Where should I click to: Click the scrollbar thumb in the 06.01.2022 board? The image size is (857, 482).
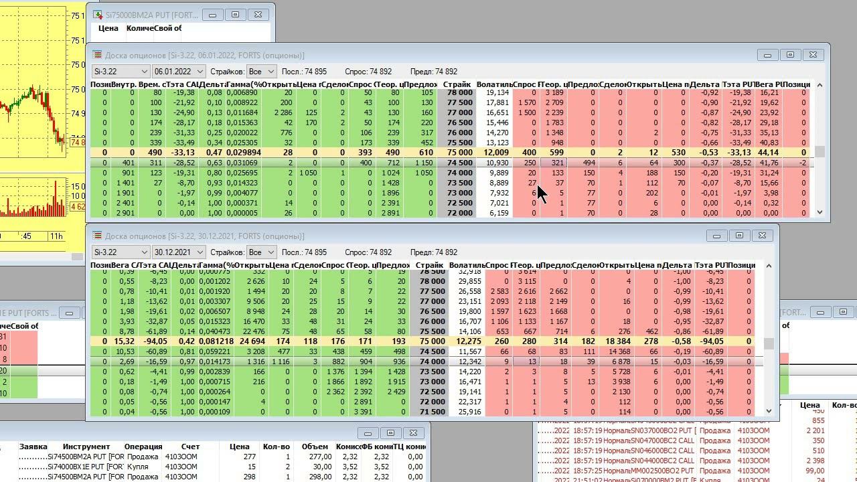coord(820,152)
